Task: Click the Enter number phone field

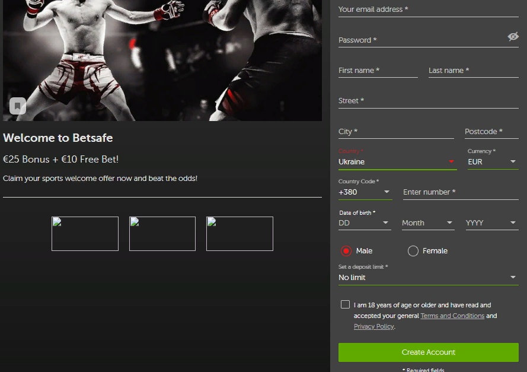Action: pyautogui.click(x=461, y=192)
